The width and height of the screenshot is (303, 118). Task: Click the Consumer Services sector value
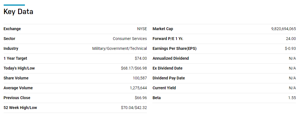click(130, 39)
